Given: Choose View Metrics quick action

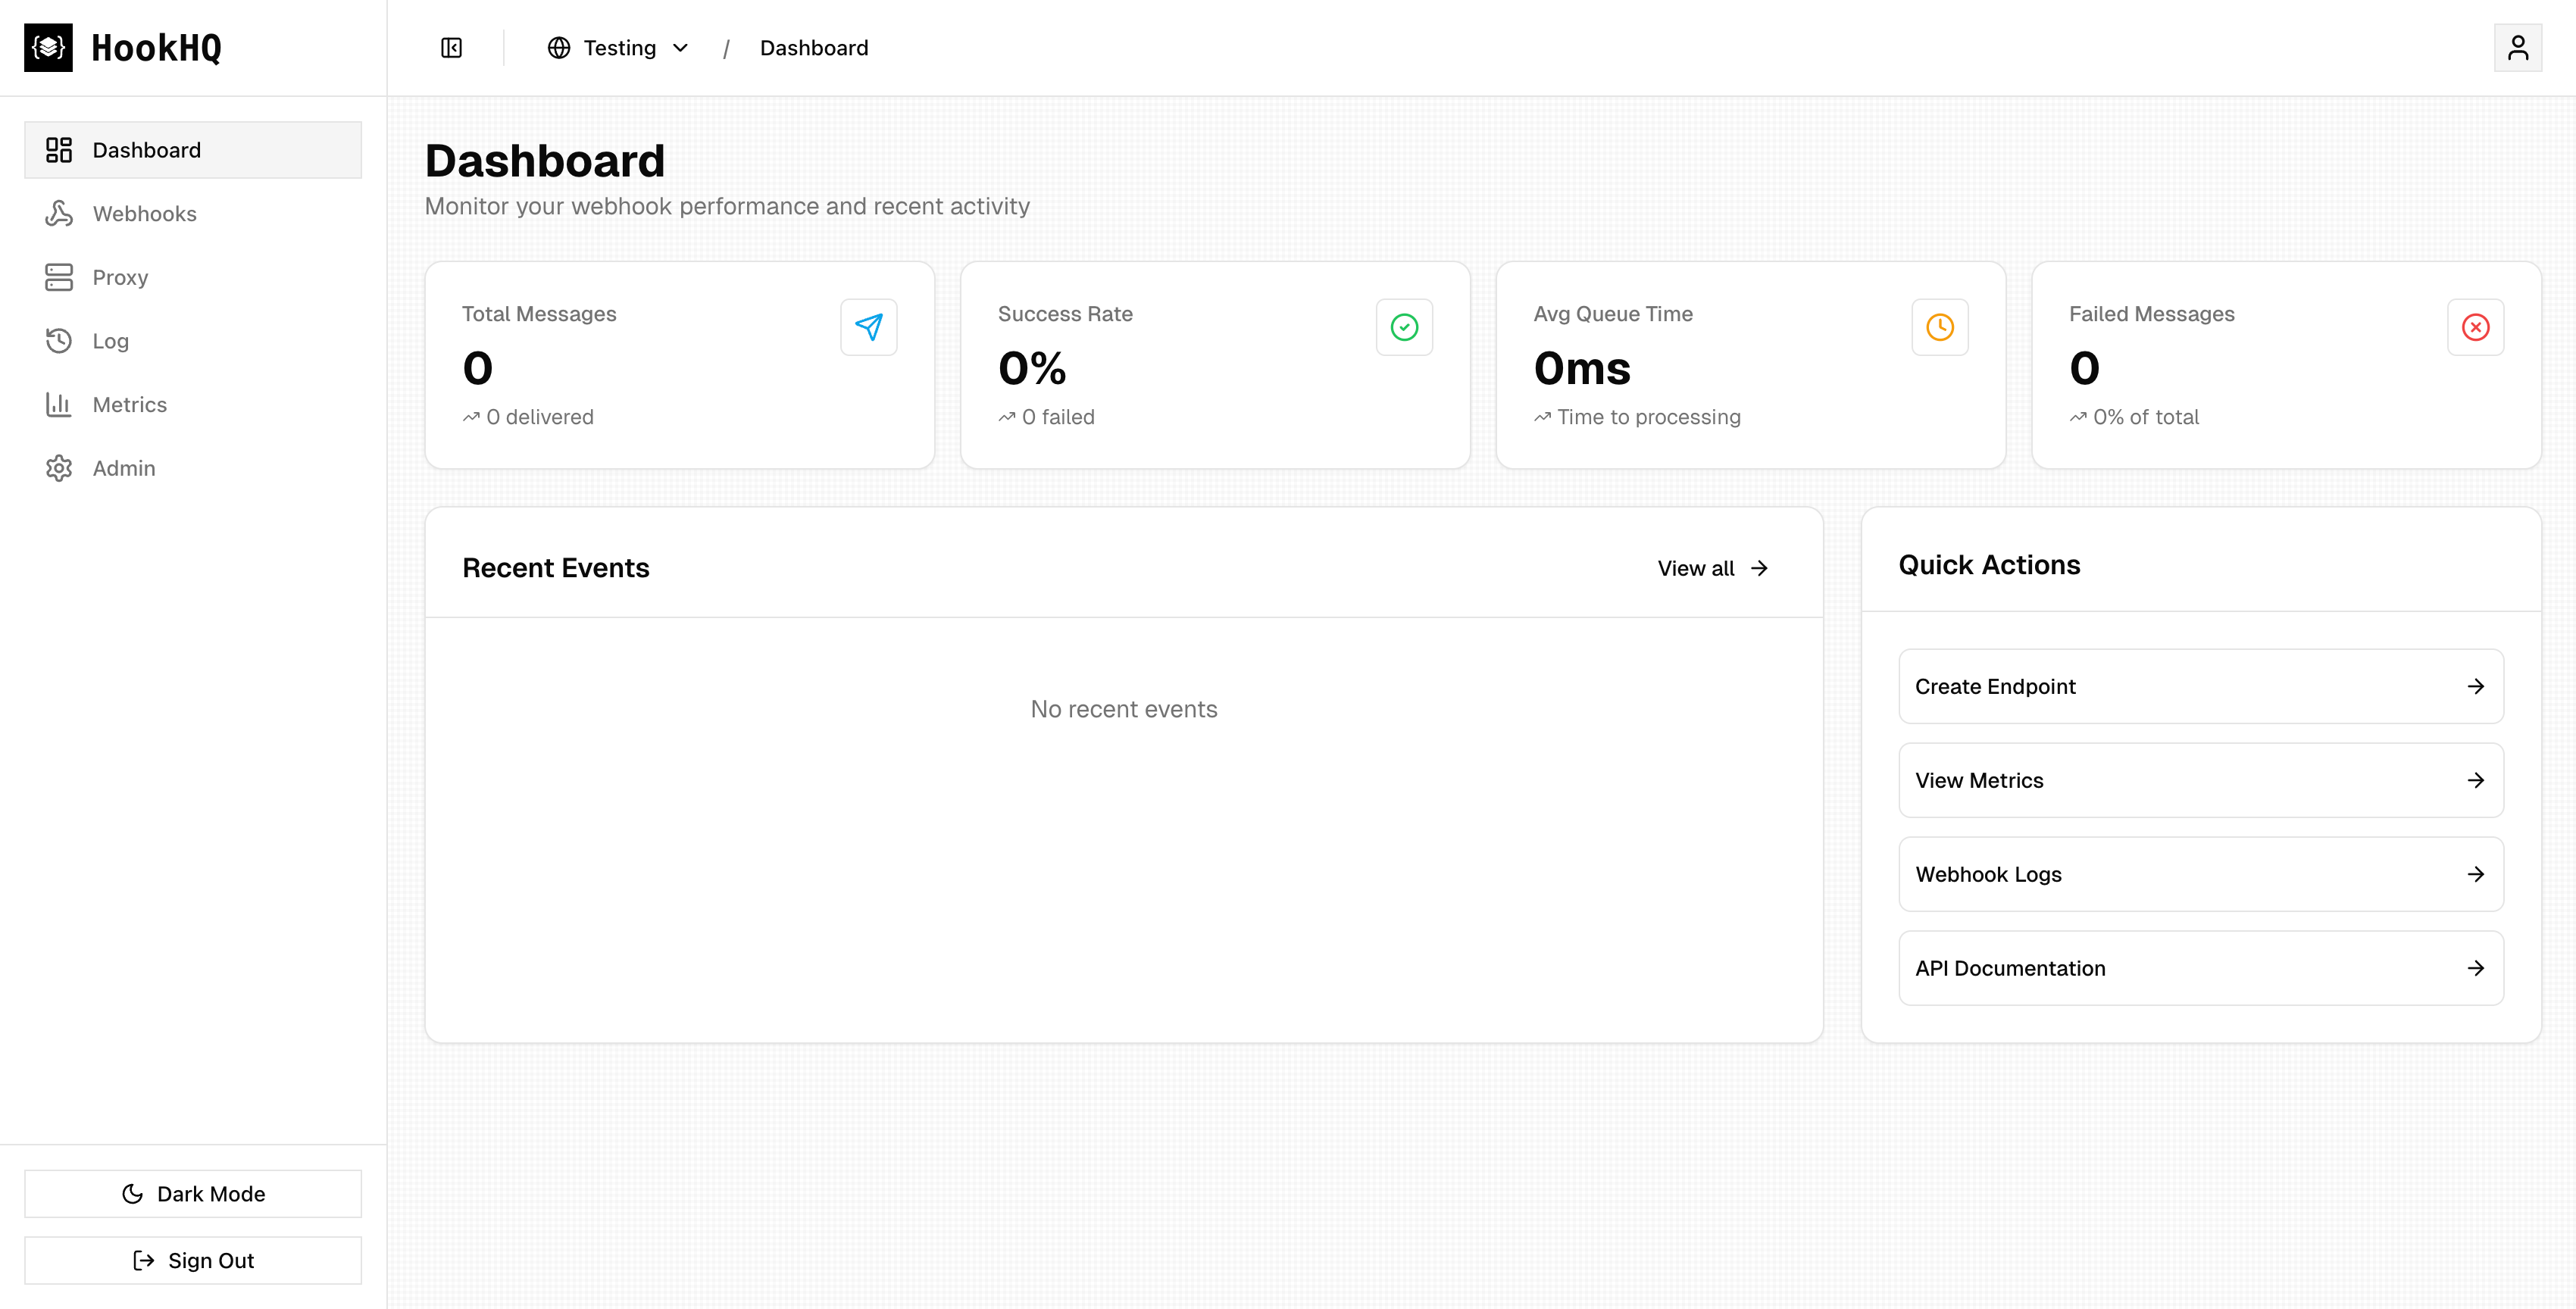Looking at the screenshot, I should [2201, 780].
